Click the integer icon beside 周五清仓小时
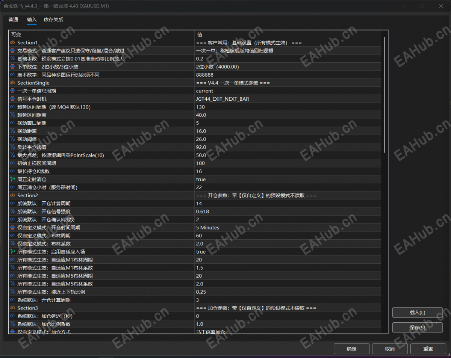Screen dimensions: 451x358 pos(12,187)
